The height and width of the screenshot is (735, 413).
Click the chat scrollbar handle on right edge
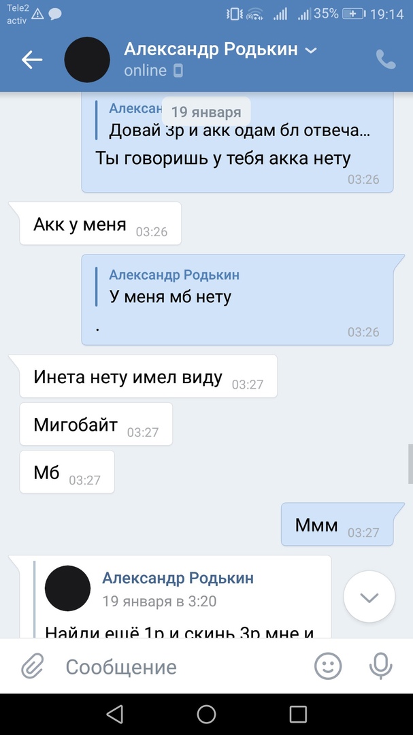(x=411, y=463)
